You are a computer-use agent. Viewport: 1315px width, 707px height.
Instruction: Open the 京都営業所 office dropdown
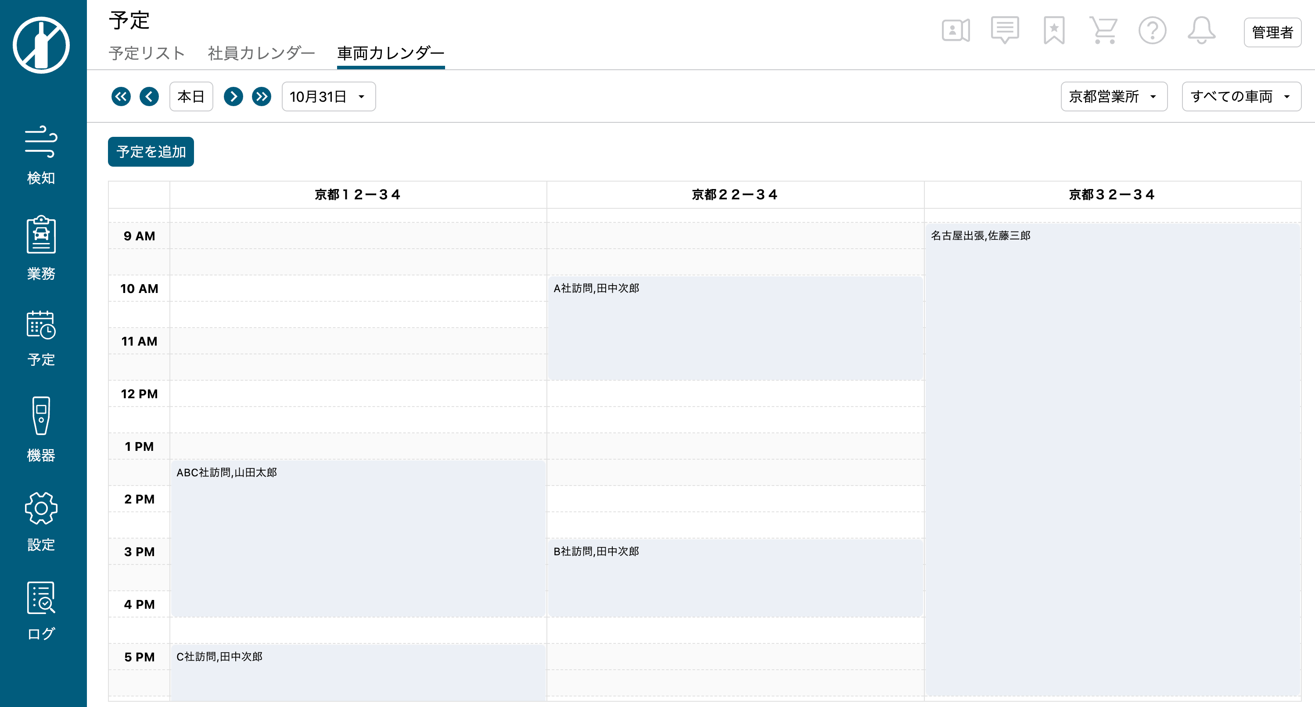(1114, 96)
